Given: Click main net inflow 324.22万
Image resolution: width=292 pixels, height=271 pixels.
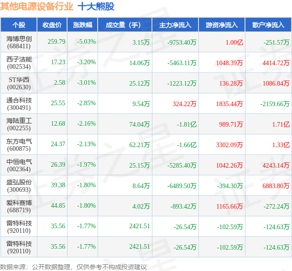Looking at the screenshot, I should point(184,104).
